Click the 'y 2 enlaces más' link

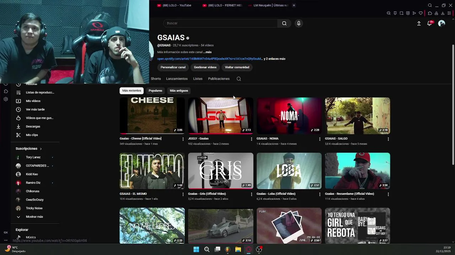click(x=274, y=59)
